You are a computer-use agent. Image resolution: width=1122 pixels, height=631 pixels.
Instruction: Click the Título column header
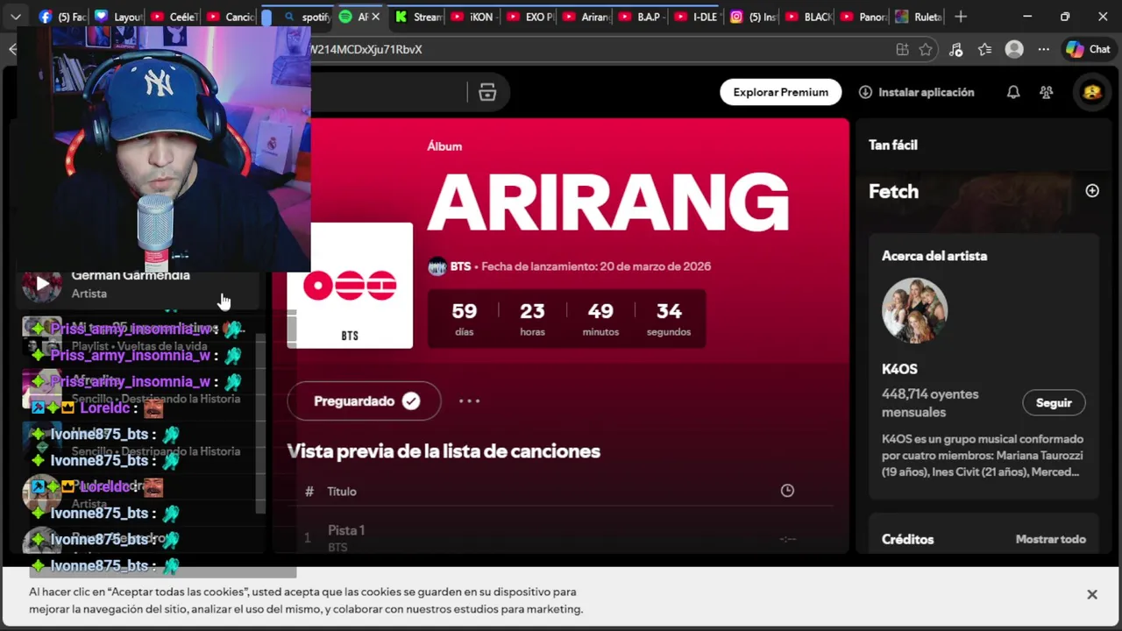point(342,492)
